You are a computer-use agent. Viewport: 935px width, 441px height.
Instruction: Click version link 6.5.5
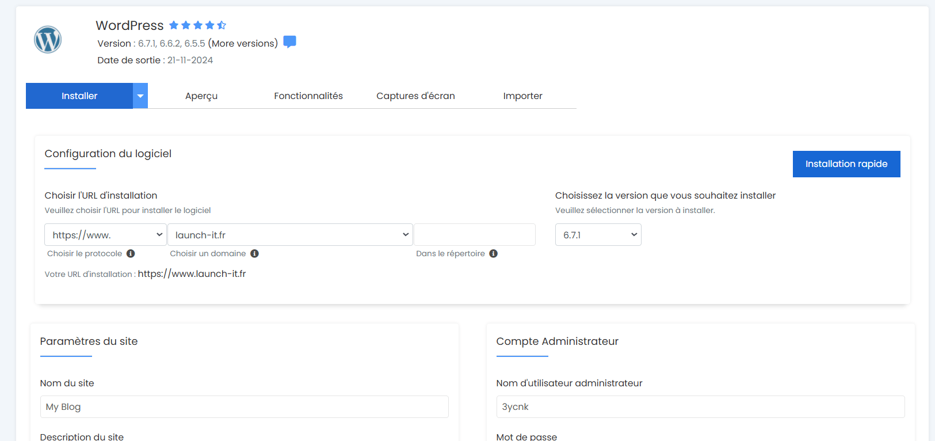[x=194, y=44]
